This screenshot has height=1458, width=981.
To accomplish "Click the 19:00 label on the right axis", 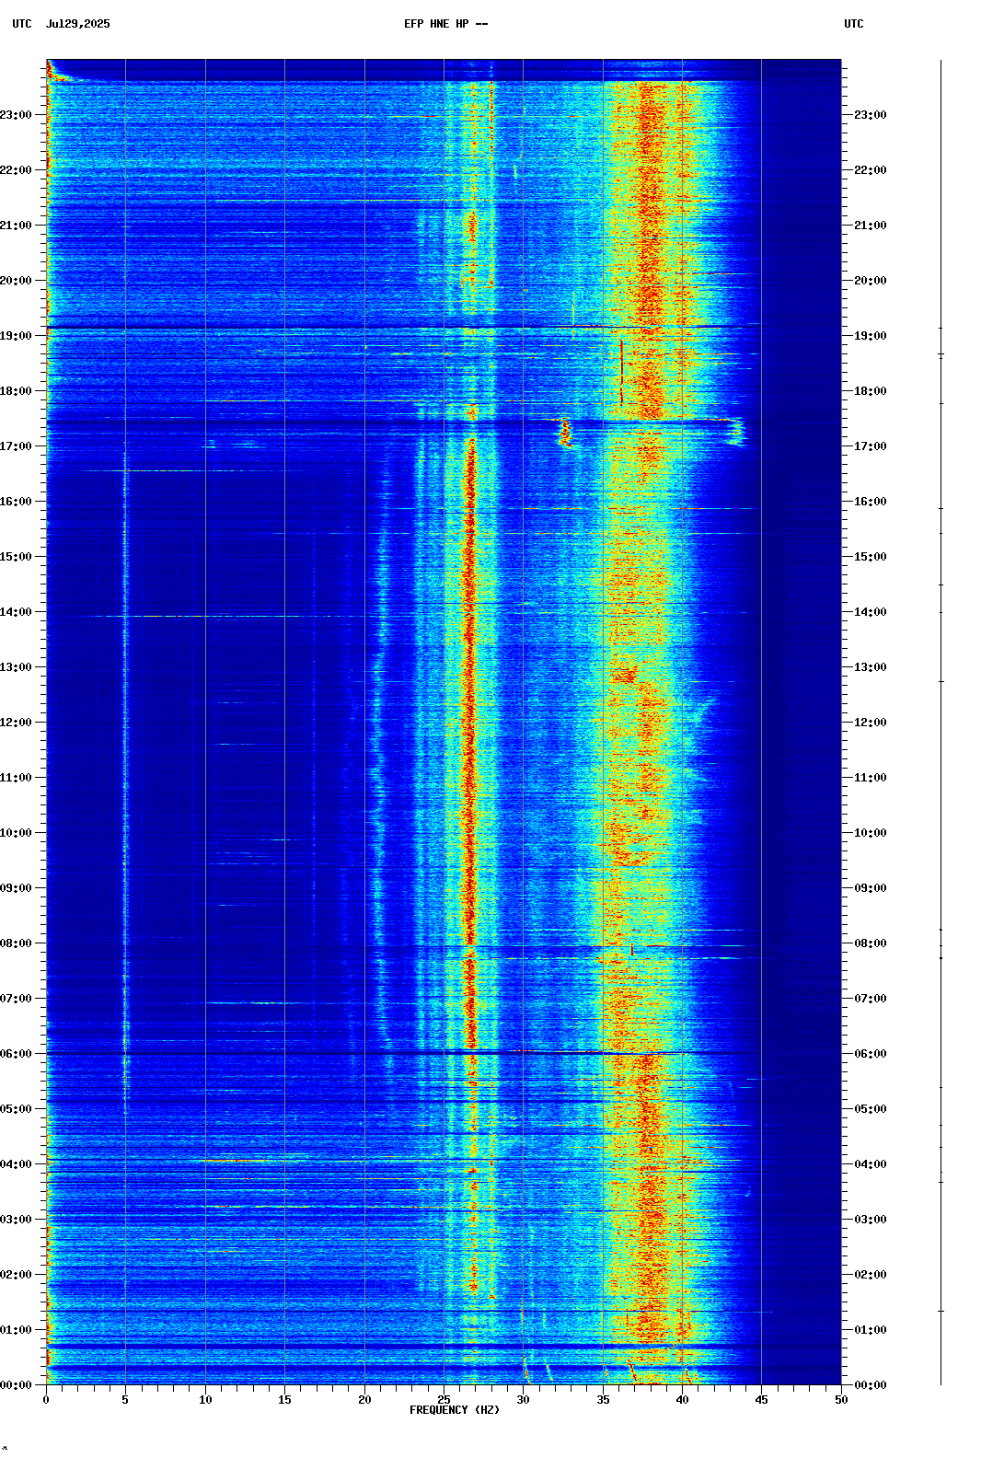I will coord(871,336).
